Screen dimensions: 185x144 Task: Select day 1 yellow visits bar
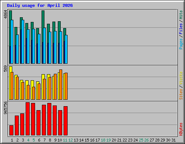coord(10,69)
